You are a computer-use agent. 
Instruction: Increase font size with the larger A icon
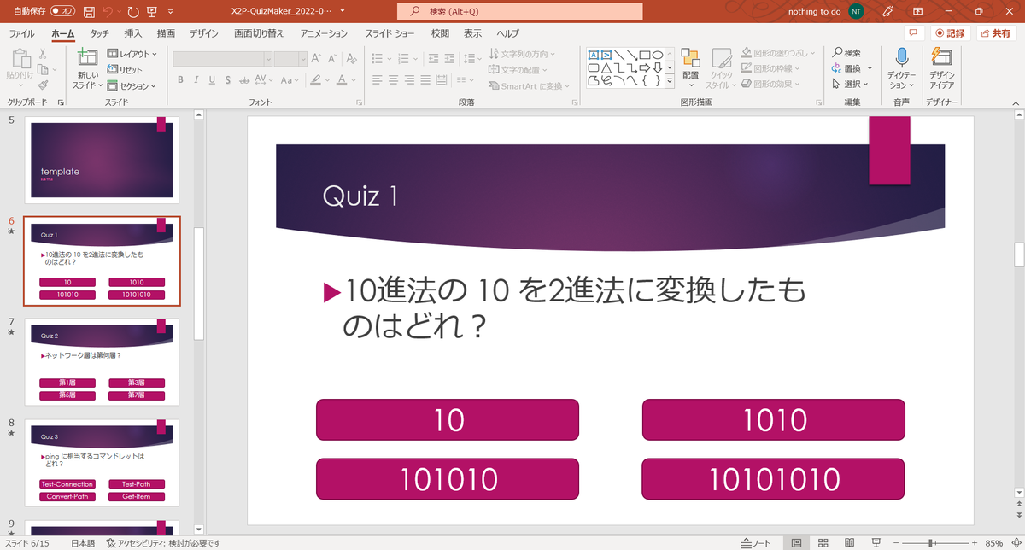[x=316, y=59]
